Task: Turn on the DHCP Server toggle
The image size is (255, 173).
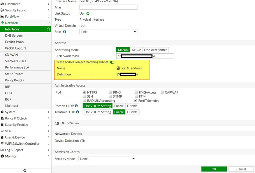Action: [57, 123]
